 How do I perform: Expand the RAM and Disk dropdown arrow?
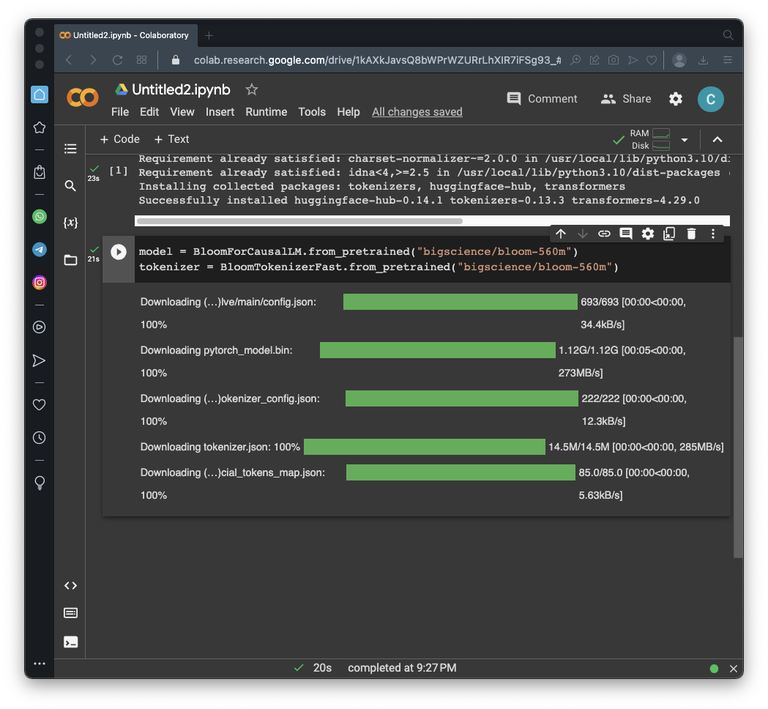click(685, 139)
